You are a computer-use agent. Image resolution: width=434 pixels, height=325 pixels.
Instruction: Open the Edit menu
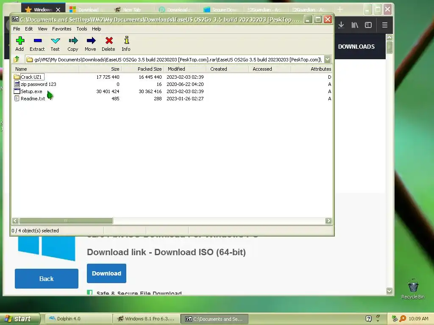(29, 29)
